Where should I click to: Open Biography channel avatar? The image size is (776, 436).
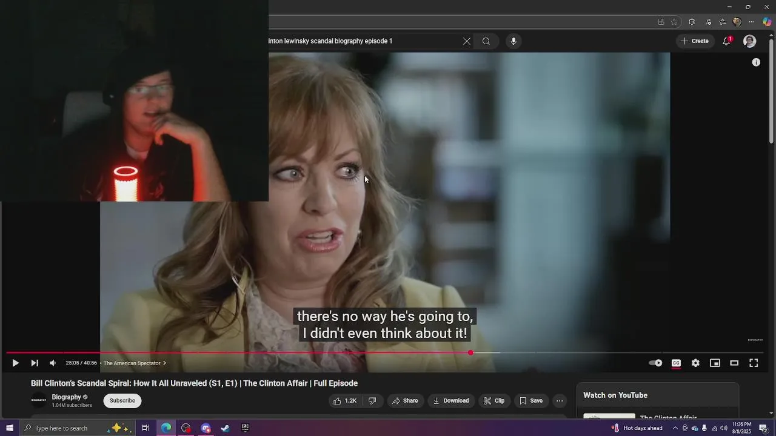pos(39,400)
